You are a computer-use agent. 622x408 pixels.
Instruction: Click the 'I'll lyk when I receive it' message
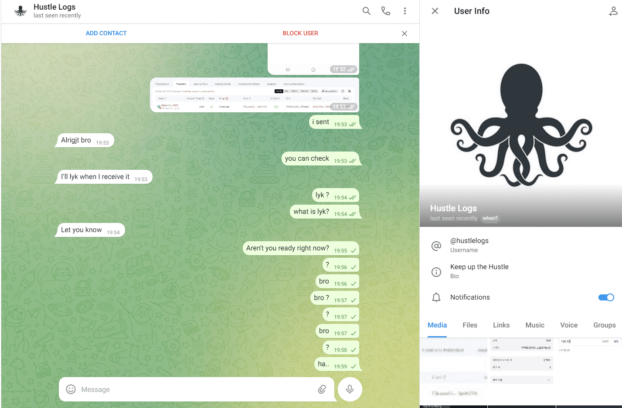click(x=105, y=177)
